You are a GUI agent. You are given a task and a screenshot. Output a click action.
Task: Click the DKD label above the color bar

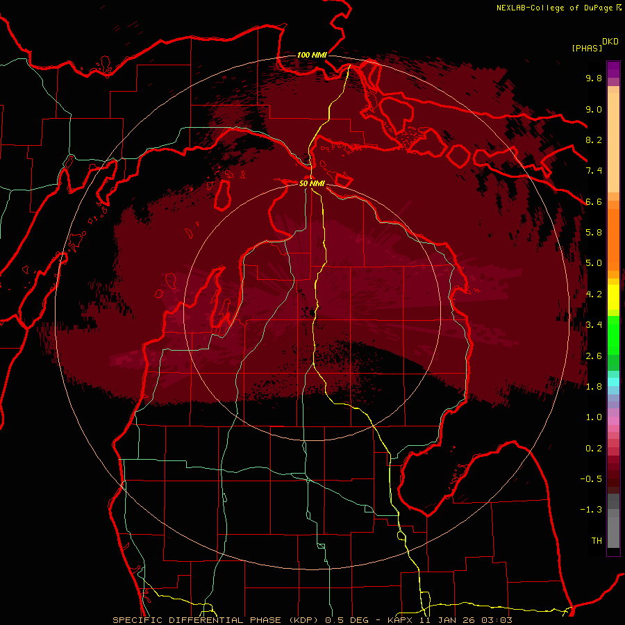[610, 42]
